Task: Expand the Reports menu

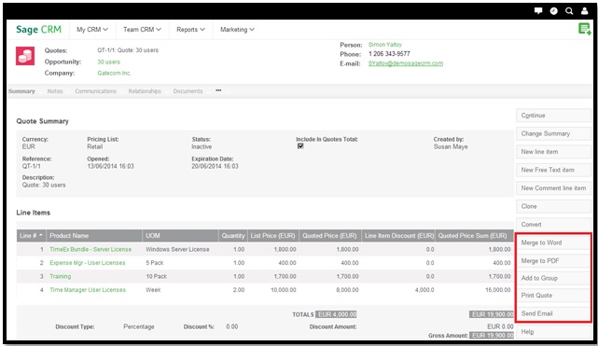Action: tap(190, 29)
